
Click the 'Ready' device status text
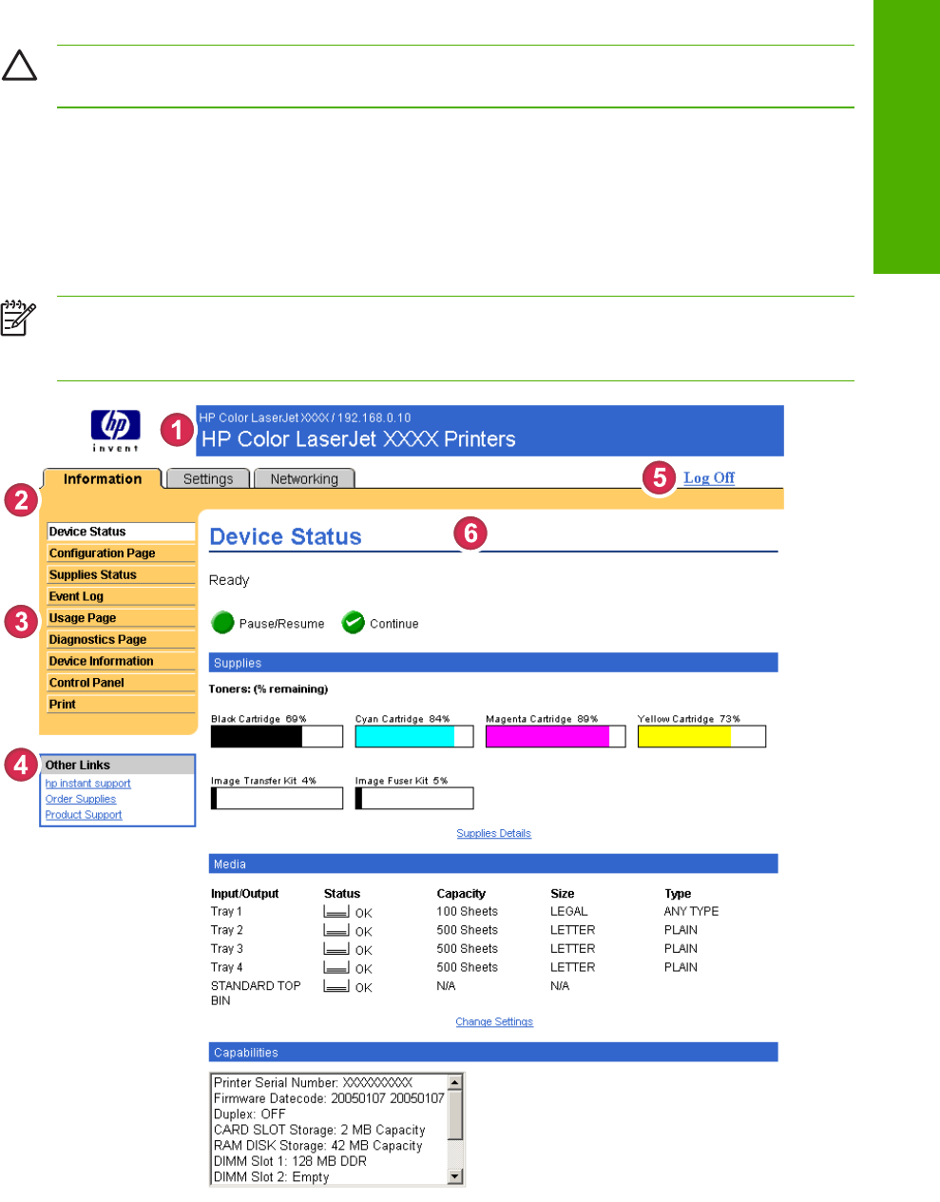(229, 580)
